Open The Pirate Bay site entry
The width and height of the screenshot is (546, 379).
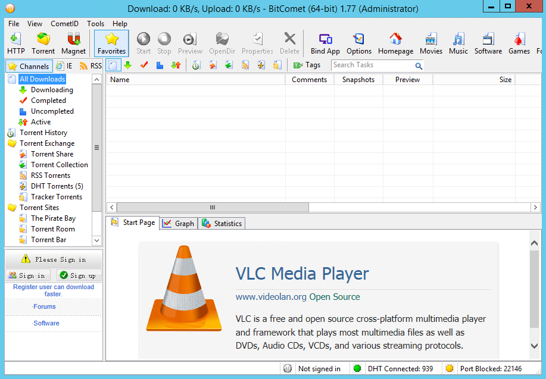(x=53, y=218)
